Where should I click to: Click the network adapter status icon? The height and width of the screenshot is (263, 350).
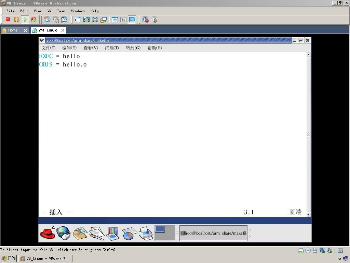point(322,250)
